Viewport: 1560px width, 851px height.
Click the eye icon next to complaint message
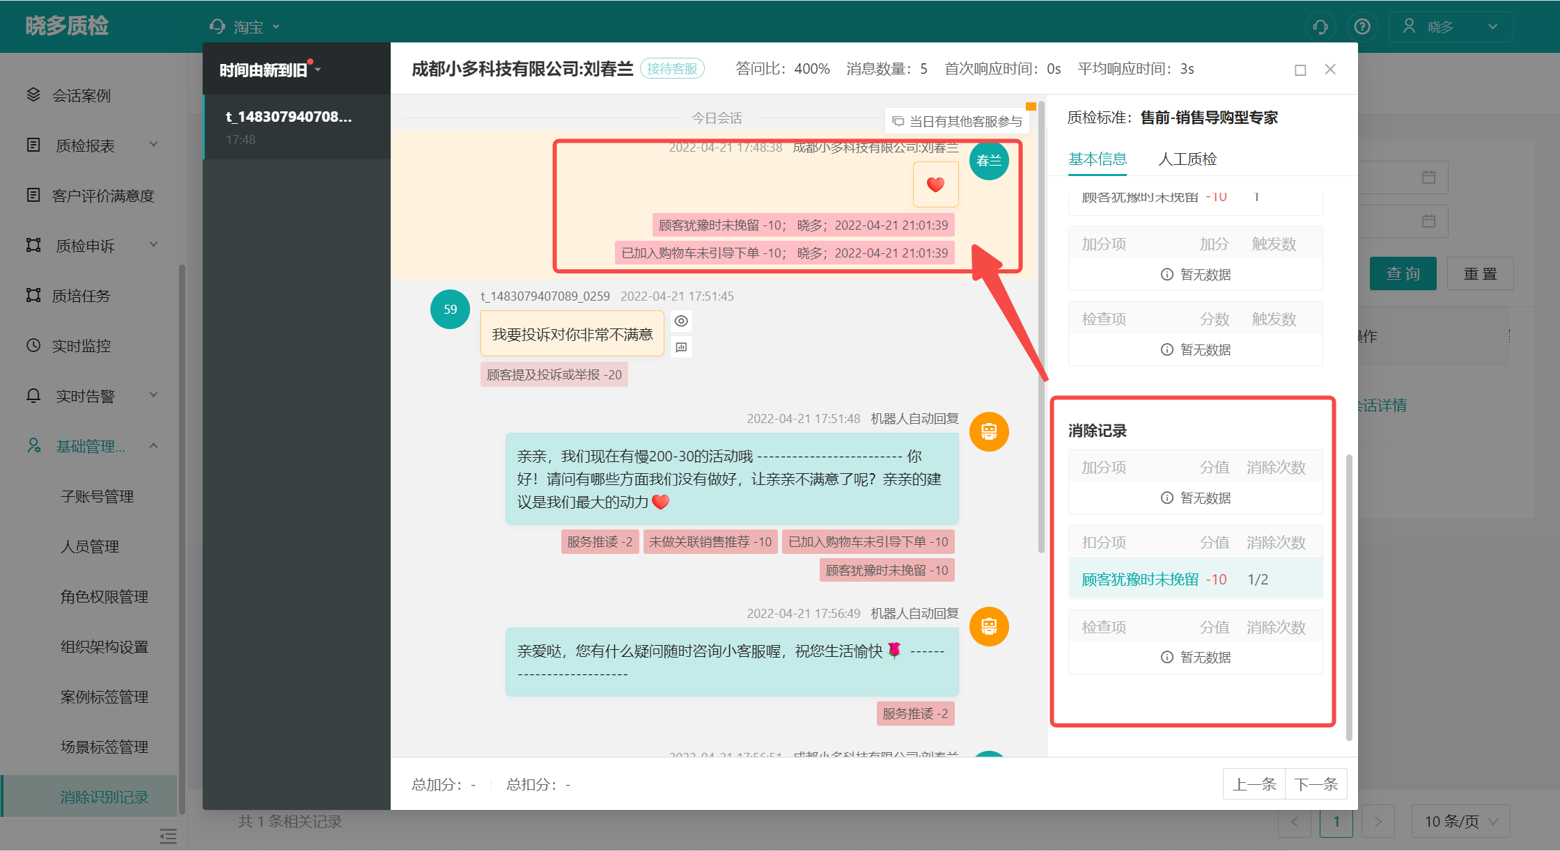click(x=681, y=321)
